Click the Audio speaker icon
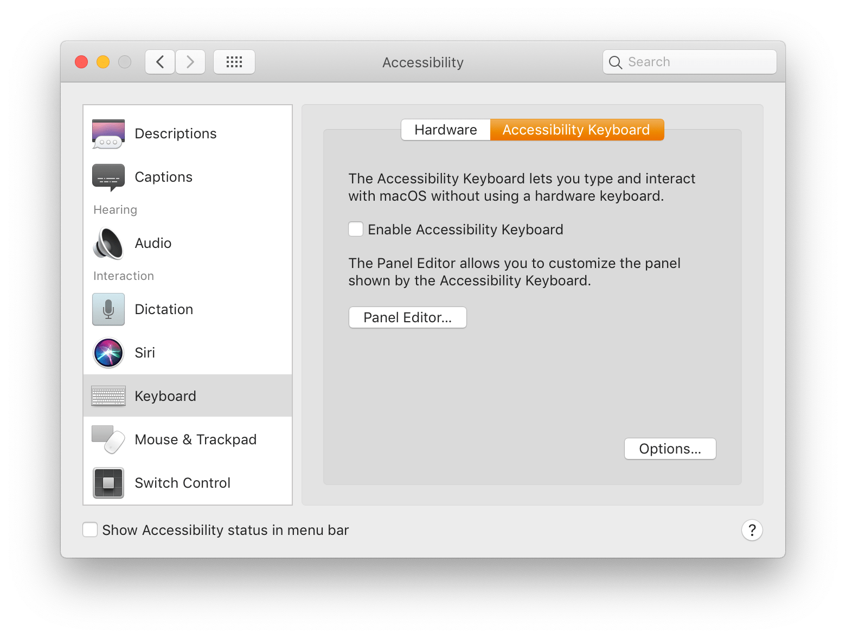This screenshot has height=638, width=846. pyautogui.click(x=108, y=244)
